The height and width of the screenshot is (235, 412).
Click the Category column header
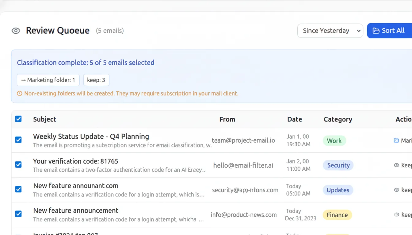pos(338,119)
